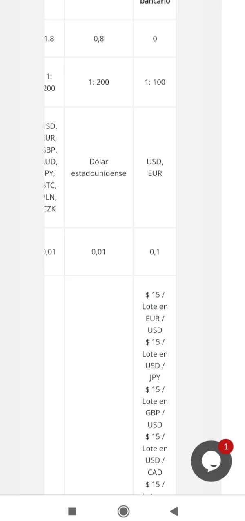Tap the recent apps square button
The width and height of the screenshot is (245, 521).
point(72,511)
